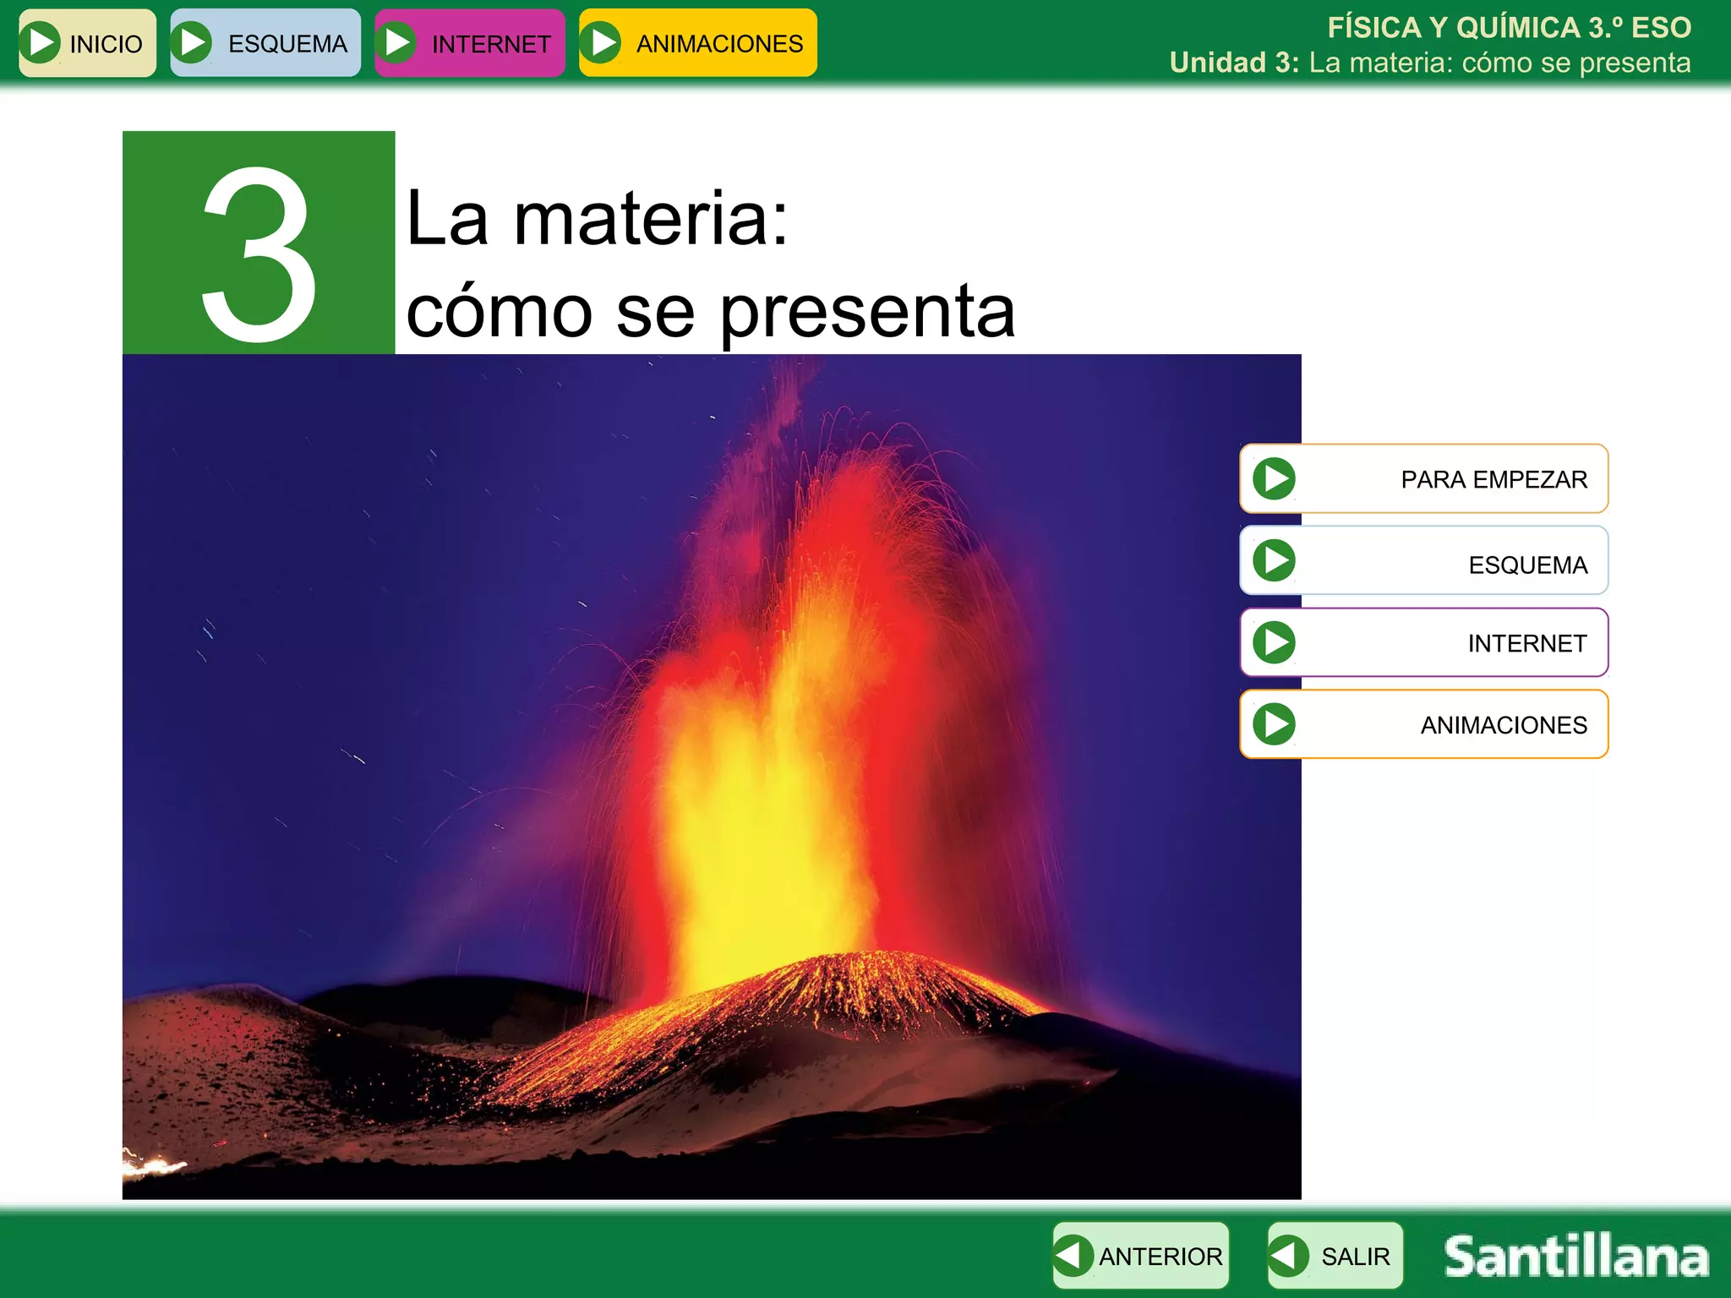Image resolution: width=1731 pixels, height=1298 pixels.
Task: Go to the INICIO tab
Action: coord(105,44)
